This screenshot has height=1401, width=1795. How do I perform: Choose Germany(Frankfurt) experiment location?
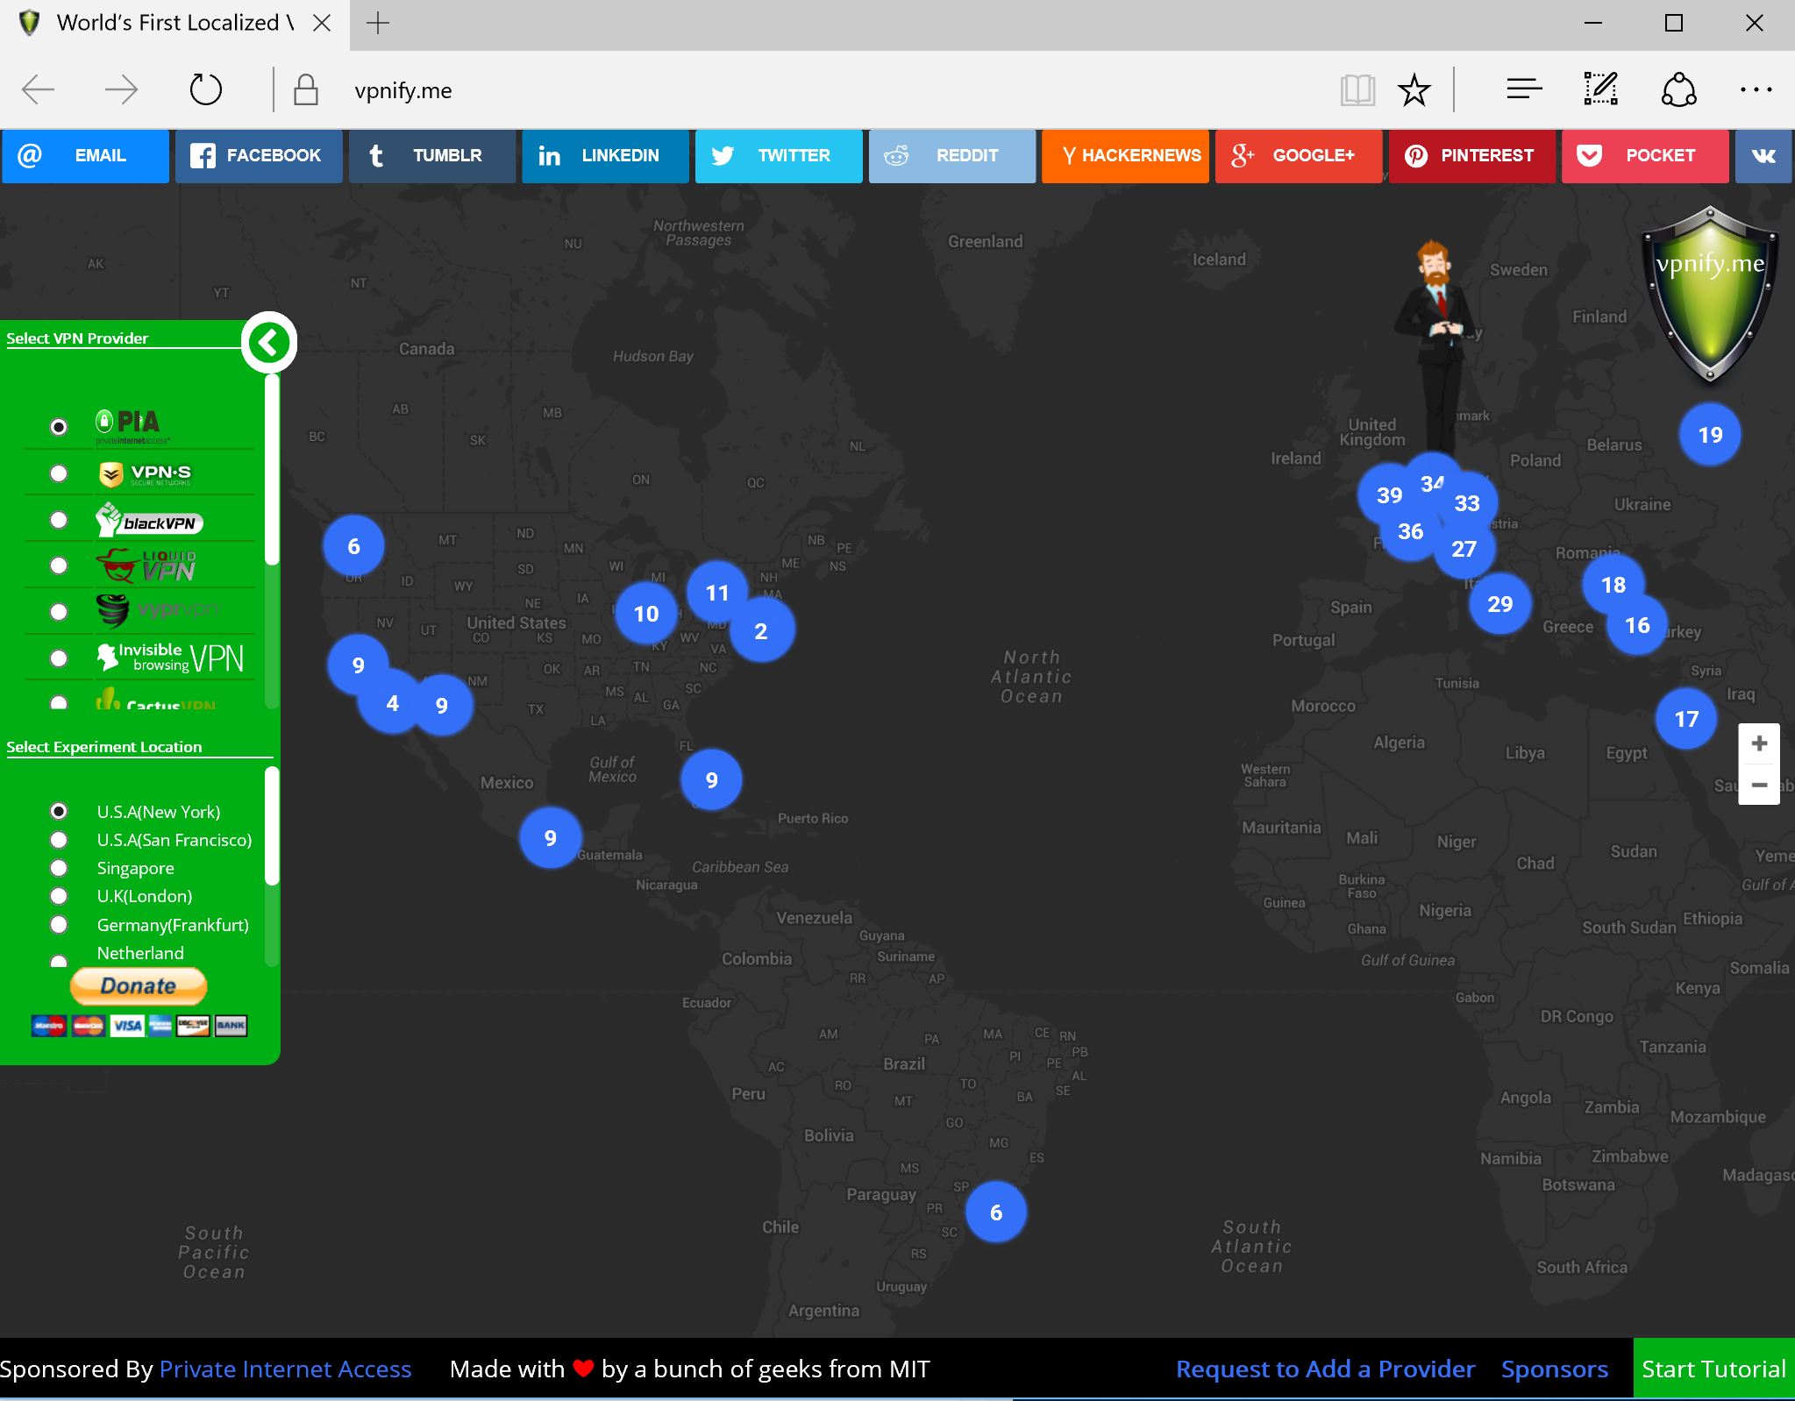point(59,925)
